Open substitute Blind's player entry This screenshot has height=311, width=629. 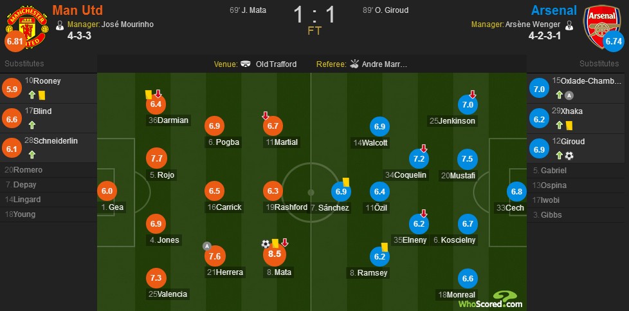[x=48, y=118]
